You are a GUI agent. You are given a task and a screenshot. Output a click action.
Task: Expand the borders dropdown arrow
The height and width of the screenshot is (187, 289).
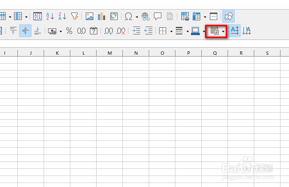(171, 31)
